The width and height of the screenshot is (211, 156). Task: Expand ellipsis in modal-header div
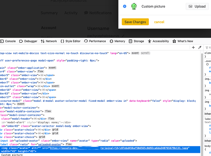coord(35,119)
